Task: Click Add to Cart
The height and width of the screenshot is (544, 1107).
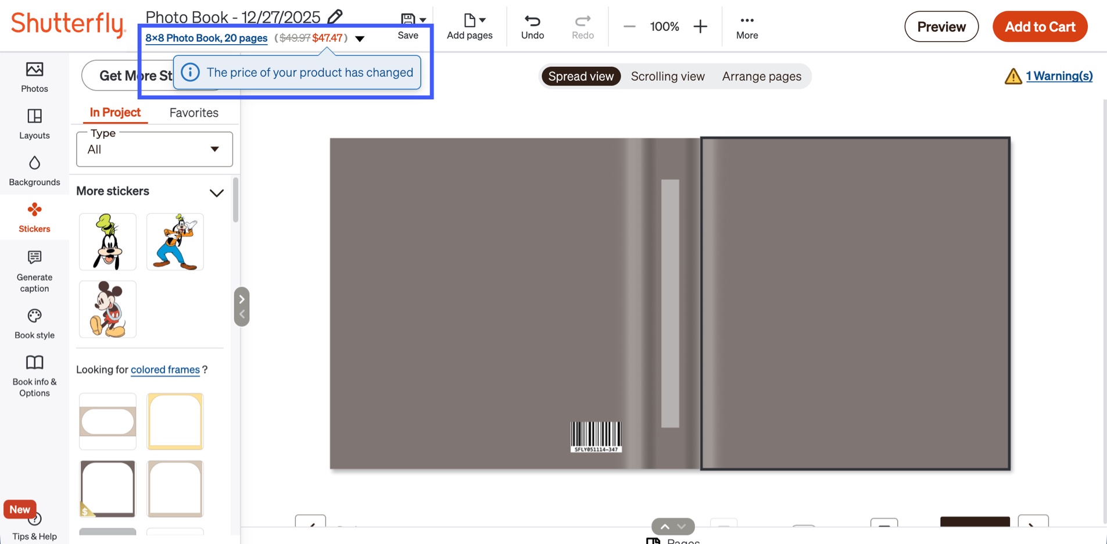Action: 1040,27
